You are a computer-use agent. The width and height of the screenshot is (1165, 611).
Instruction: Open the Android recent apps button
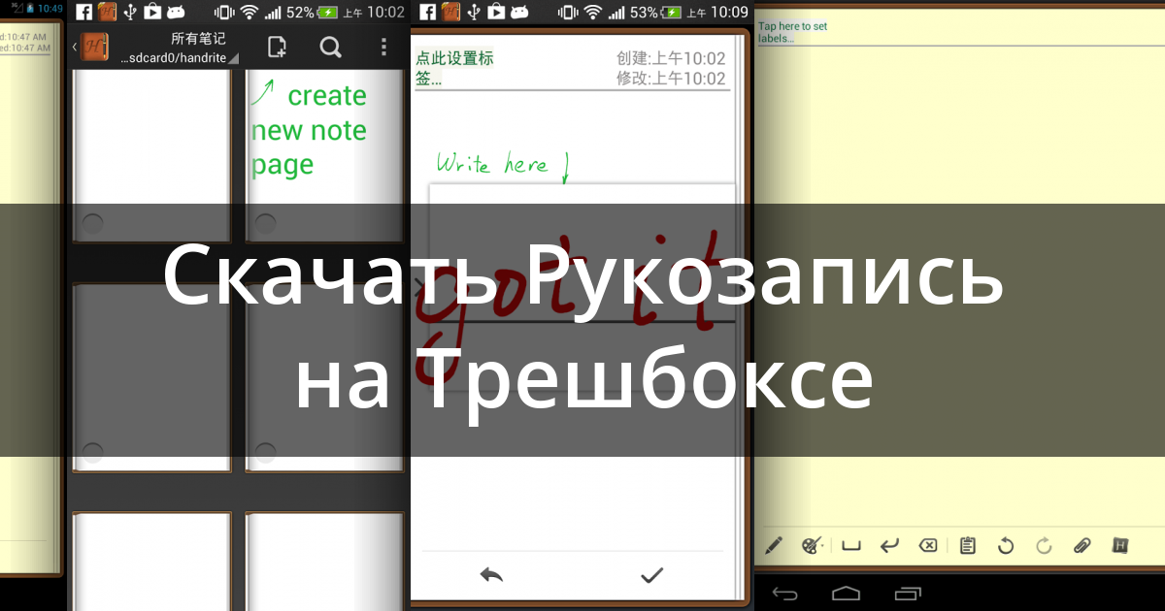pos(909,593)
